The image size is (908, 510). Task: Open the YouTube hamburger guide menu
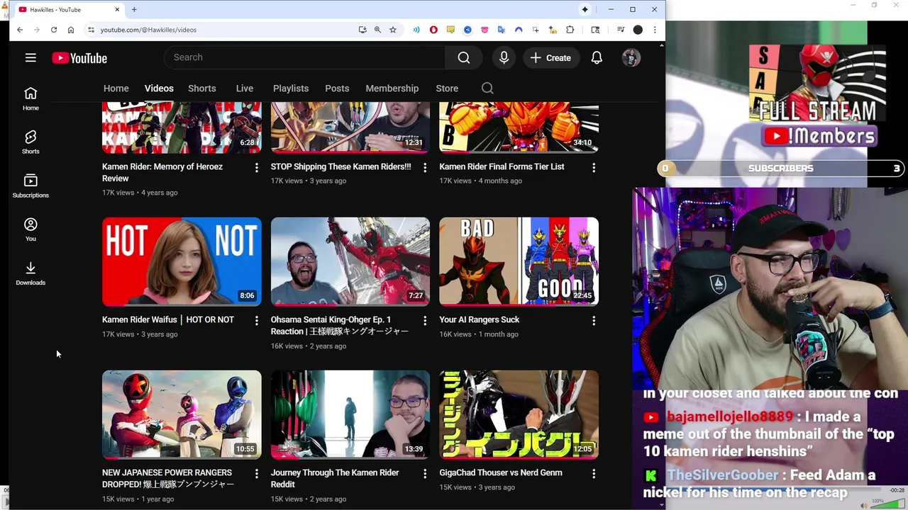coord(31,58)
